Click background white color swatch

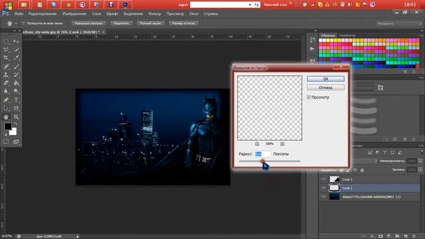pos(13,131)
